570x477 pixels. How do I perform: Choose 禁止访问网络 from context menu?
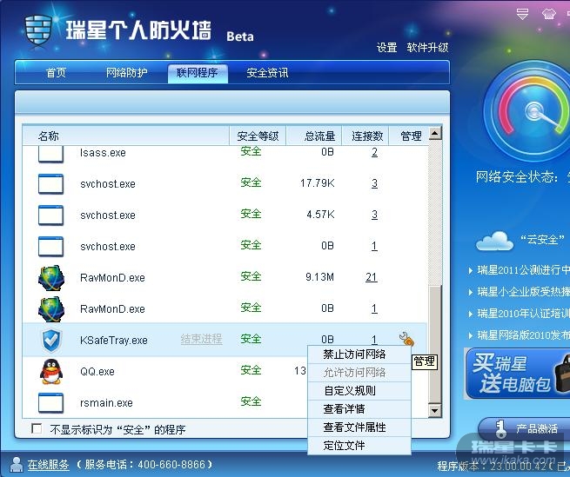pos(359,354)
